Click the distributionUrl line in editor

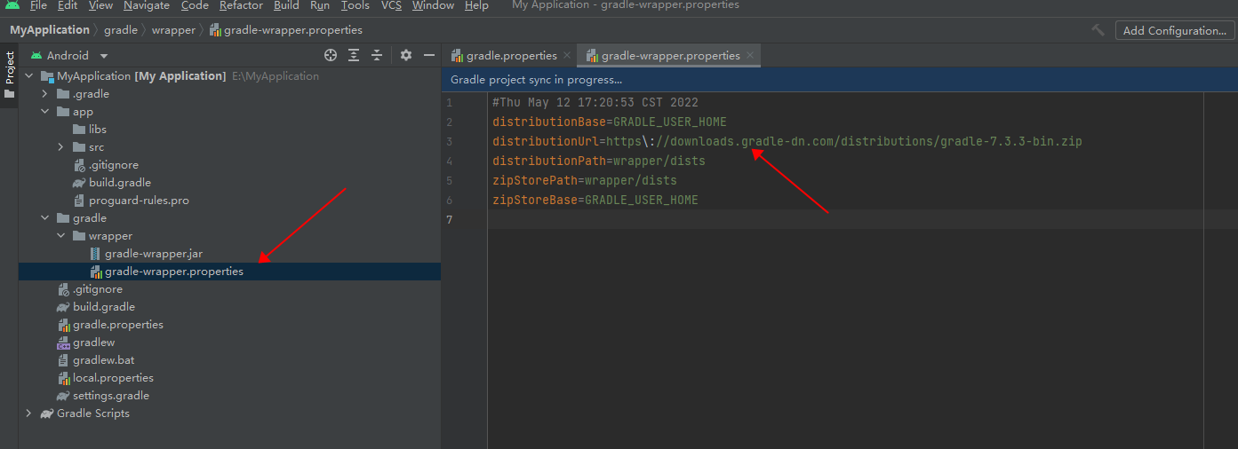[787, 141]
